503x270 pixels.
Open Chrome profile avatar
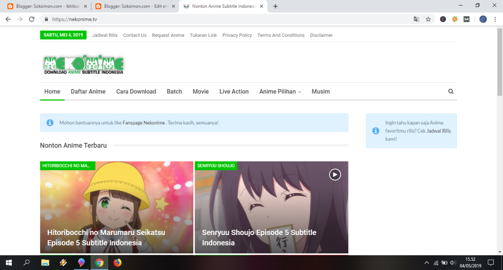pos(483,19)
